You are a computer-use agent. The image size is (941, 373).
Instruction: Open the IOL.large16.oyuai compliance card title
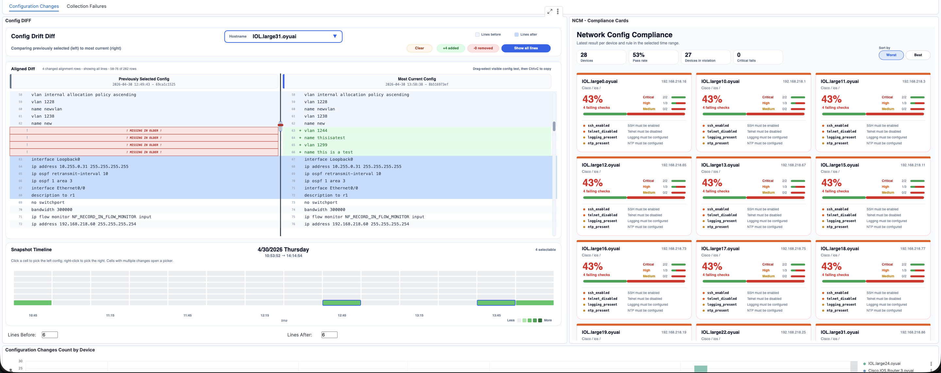[601, 249]
